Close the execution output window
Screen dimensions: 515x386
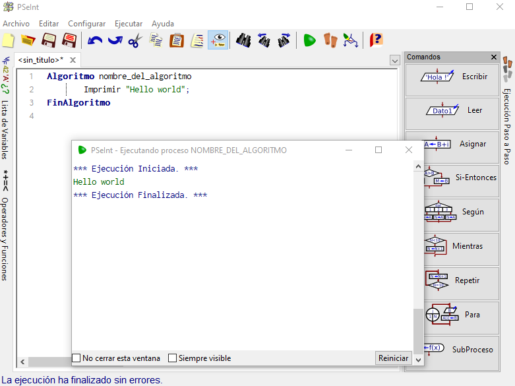409,150
